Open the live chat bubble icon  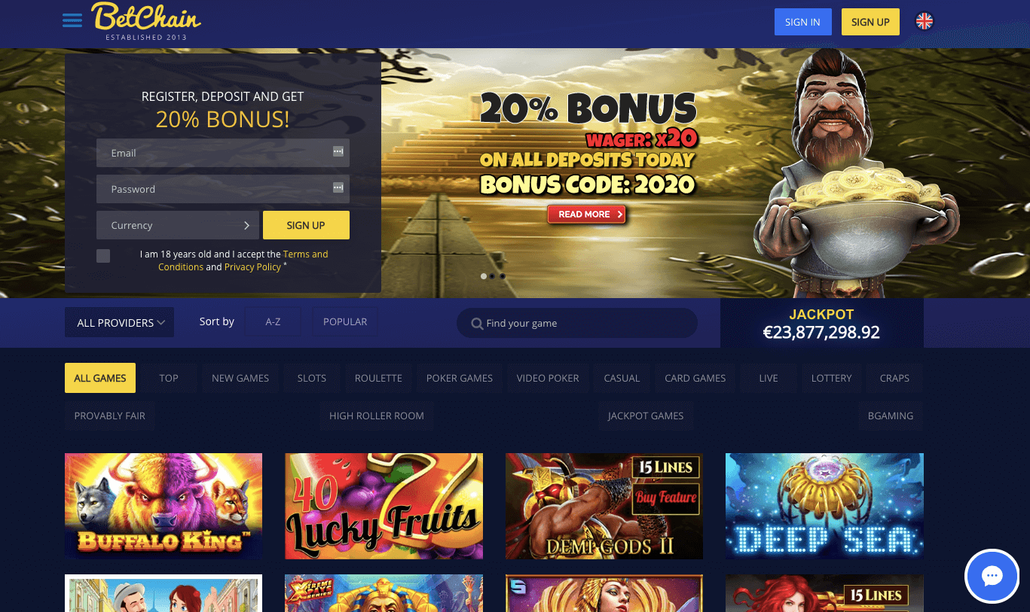[x=992, y=577]
